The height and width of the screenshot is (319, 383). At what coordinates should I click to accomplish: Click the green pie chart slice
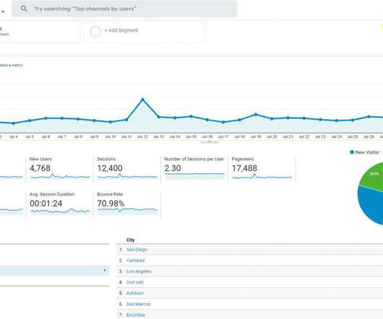click(x=372, y=177)
